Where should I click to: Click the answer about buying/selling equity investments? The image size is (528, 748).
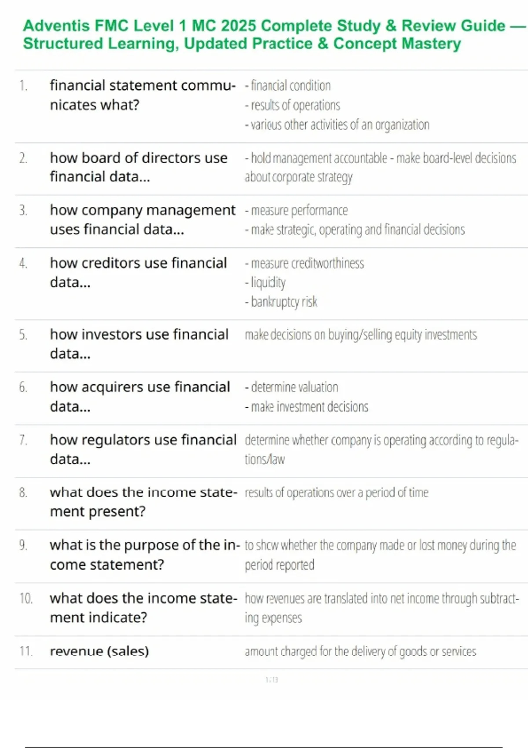coord(360,335)
